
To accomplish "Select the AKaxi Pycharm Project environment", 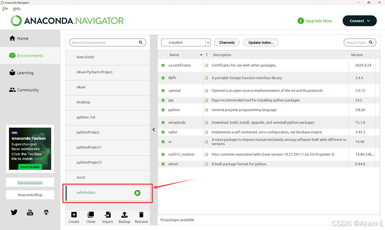I will coord(108,72).
